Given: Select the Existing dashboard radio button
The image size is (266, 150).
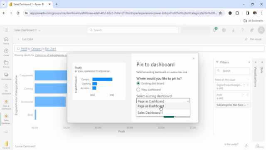Looking at the screenshot, I should tap(138, 83).
